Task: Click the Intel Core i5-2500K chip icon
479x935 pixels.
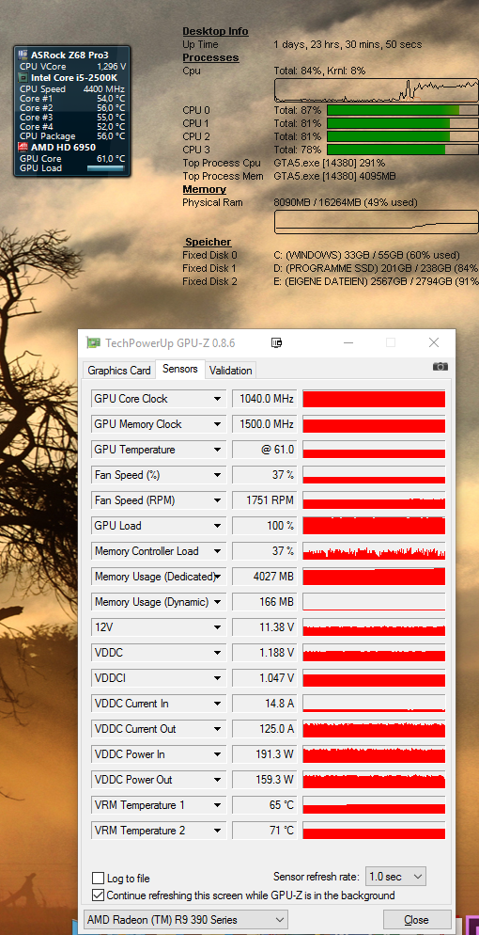Action: click(x=23, y=77)
